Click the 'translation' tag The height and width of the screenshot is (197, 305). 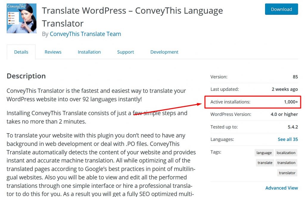[286, 163]
